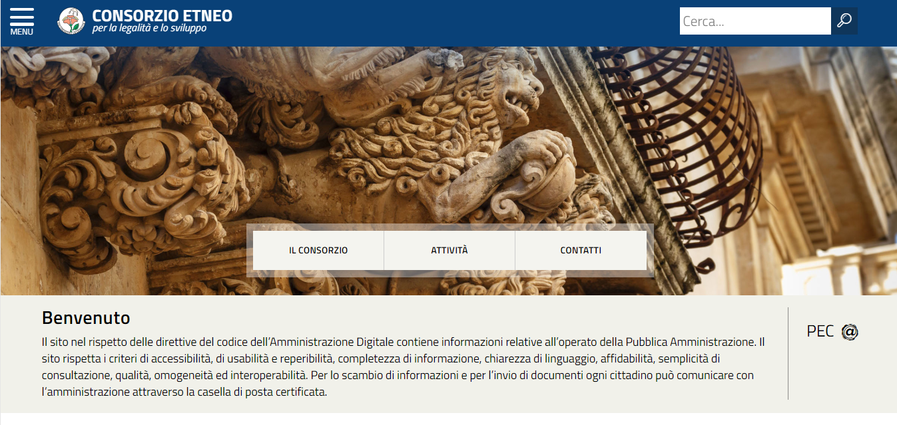897x425 pixels.
Task: Focus the Cerca search field
Action: pyautogui.click(x=755, y=21)
